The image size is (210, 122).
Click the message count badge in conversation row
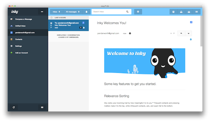[x=81, y=28]
